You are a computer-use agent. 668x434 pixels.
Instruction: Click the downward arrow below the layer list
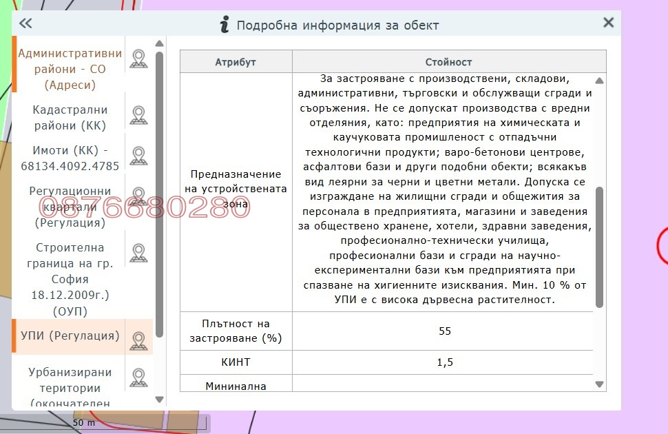(x=159, y=399)
